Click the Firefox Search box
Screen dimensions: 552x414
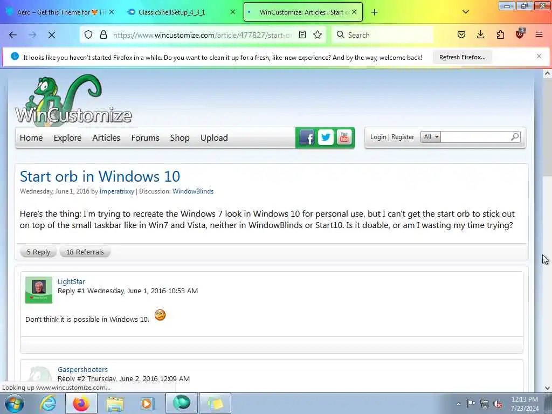382,35
